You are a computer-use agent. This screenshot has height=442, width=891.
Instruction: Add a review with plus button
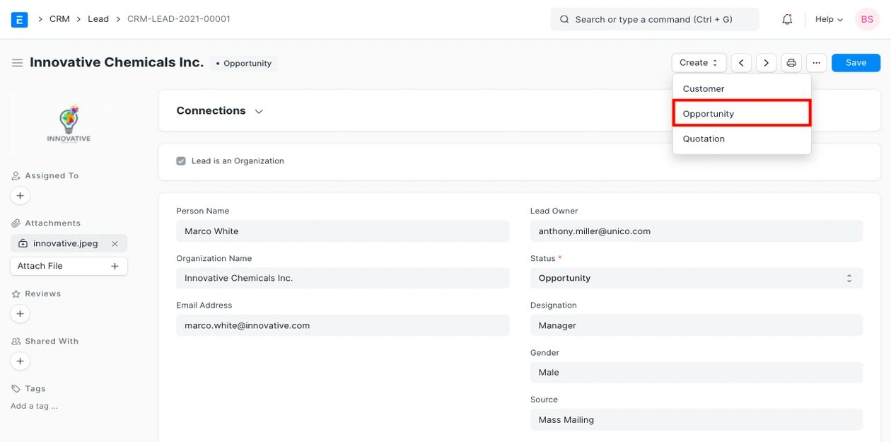20,313
